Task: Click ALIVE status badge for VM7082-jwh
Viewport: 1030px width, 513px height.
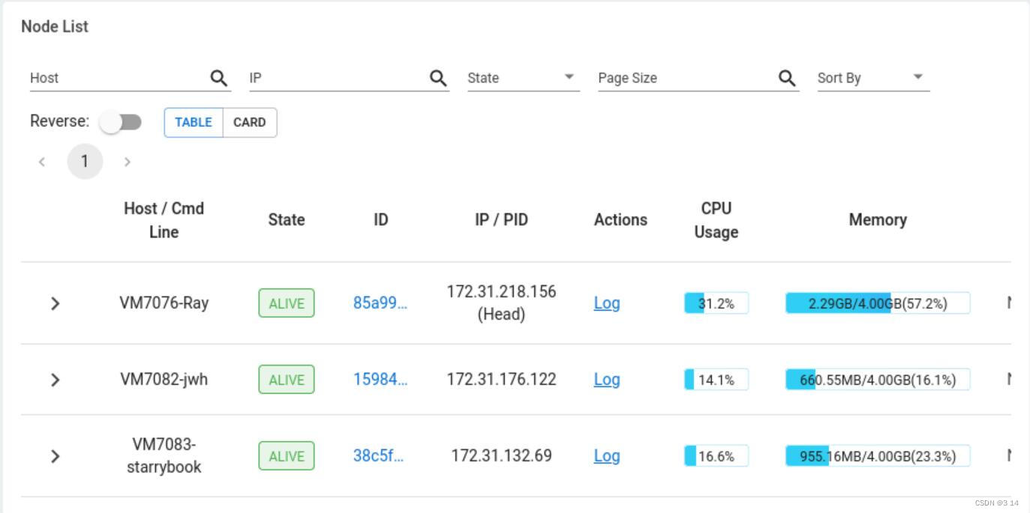Action: (x=286, y=379)
